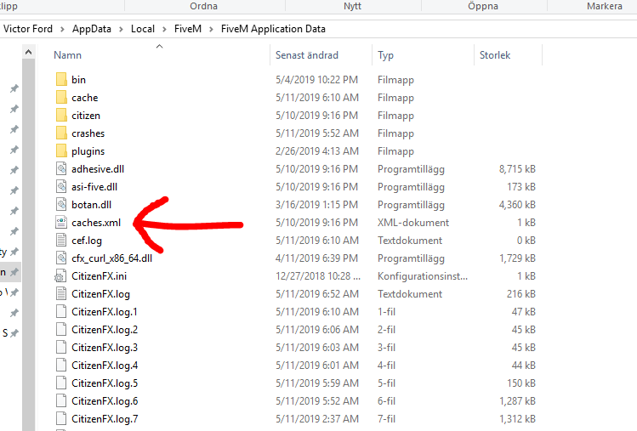Select the CitizenFX.log.2 file icon
Screen dimensions: 637x431
tap(61, 330)
